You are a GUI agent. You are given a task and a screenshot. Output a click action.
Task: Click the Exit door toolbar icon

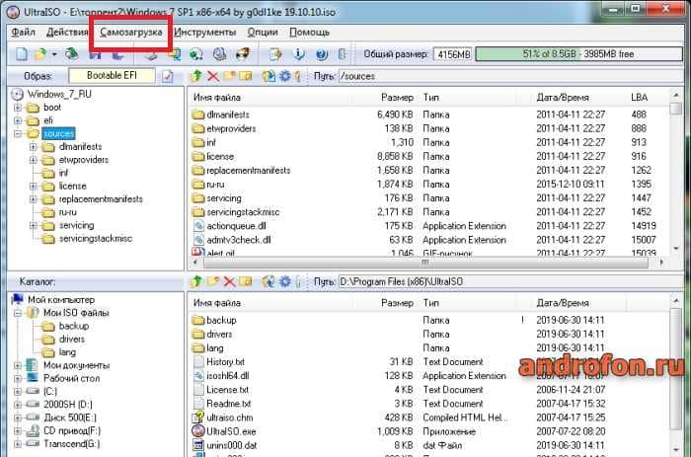click(342, 54)
